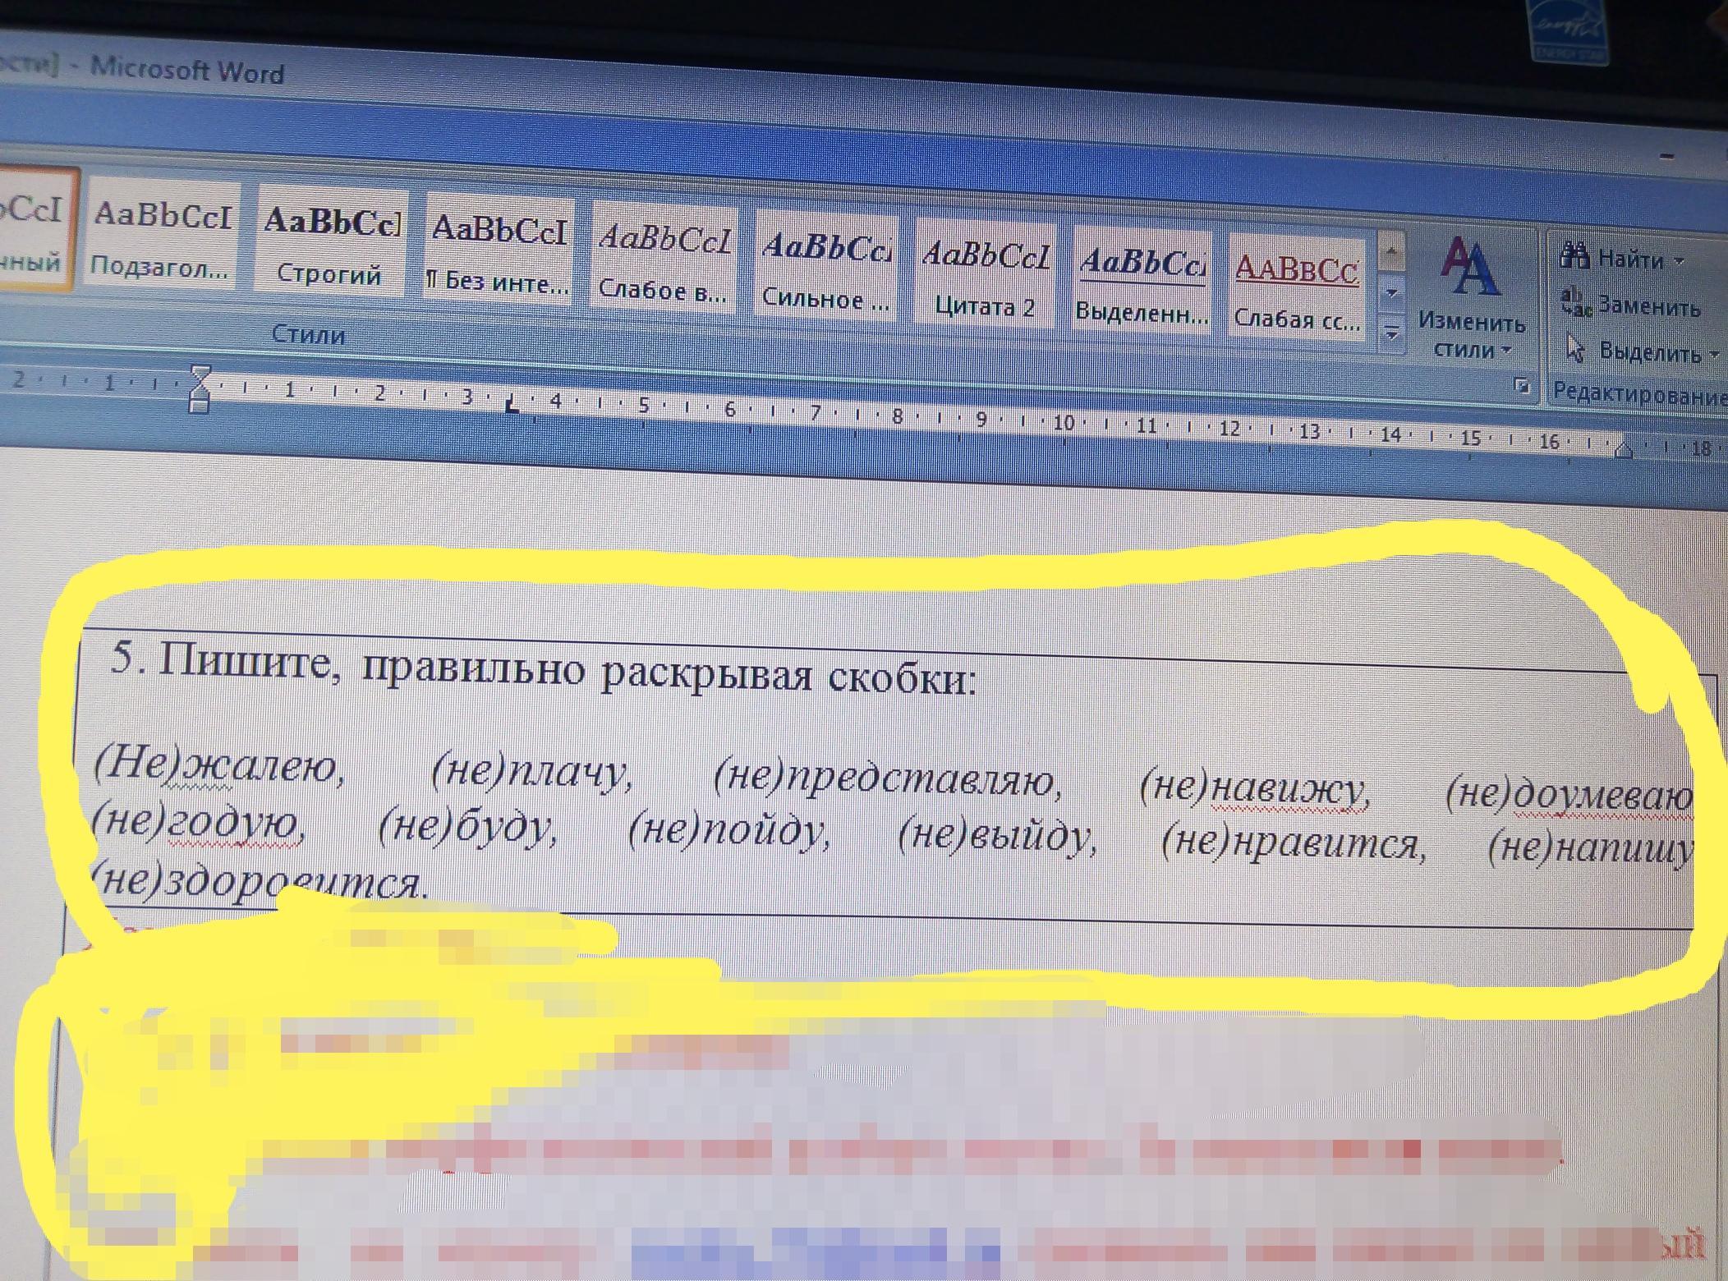The height and width of the screenshot is (1281, 1728).
Task: Click the Заменить replace icon
Action: click(x=1574, y=301)
